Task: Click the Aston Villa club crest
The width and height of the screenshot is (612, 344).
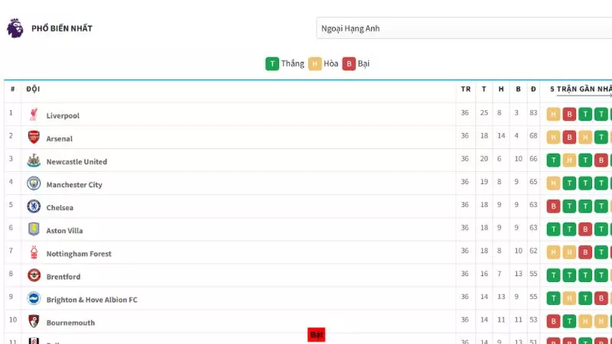Action: (x=34, y=229)
